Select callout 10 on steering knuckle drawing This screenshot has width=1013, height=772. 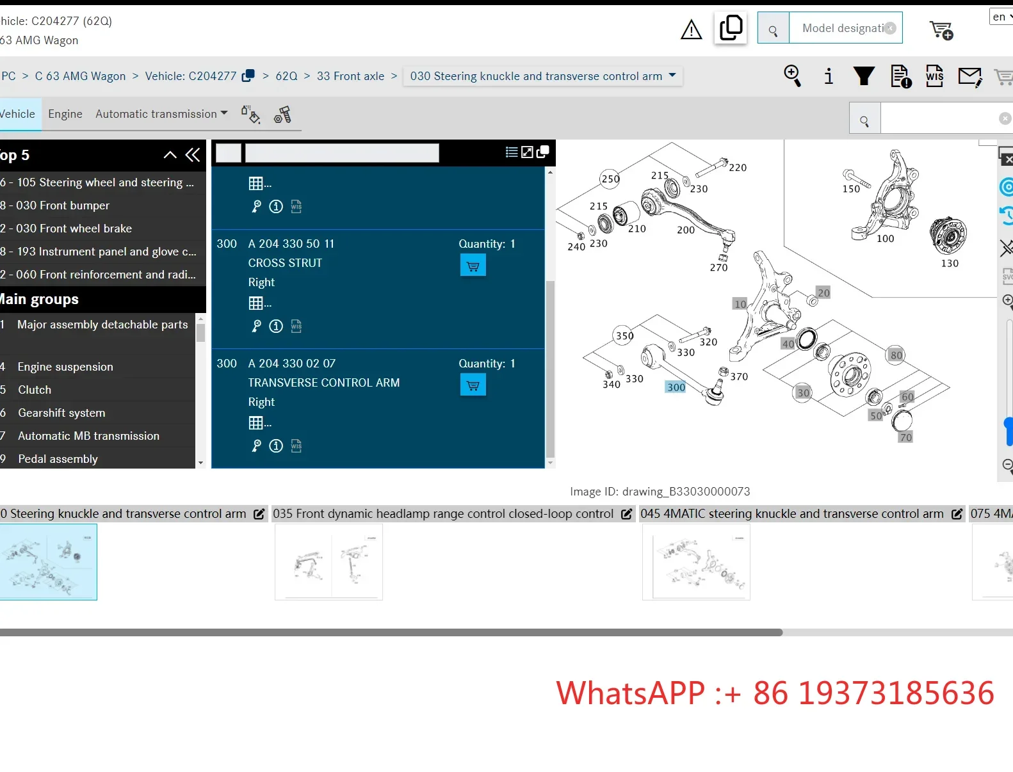click(x=740, y=304)
